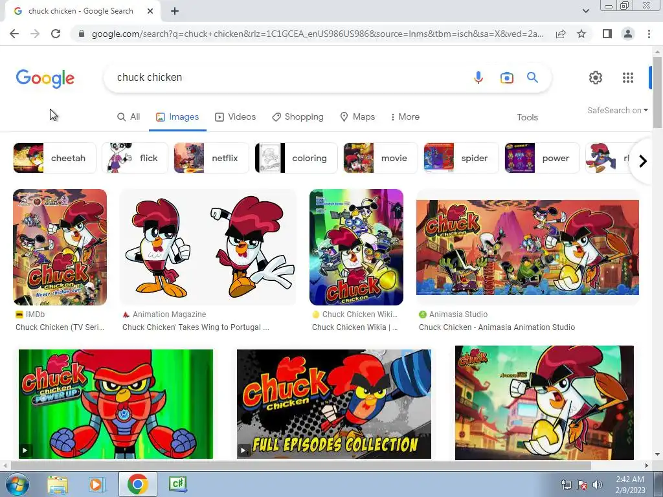Screen dimensions: 663x497
Task: Apply the movie suggestion chip
Action: pyautogui.click(x=381, y=158)
